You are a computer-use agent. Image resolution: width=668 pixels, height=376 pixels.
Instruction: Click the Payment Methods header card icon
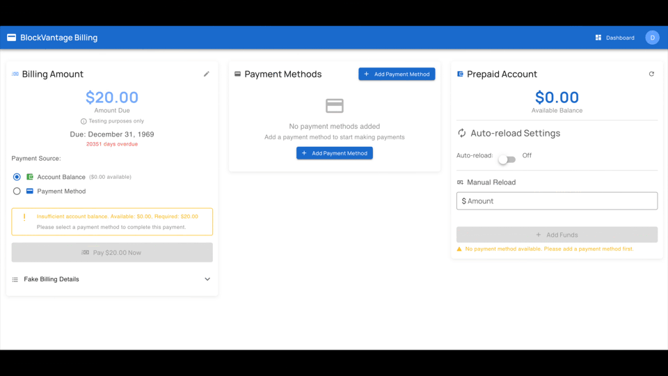click(x=238, y=75)
